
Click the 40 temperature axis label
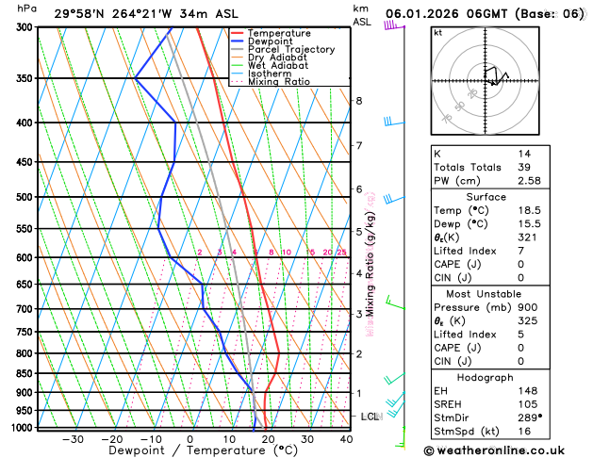346,439
